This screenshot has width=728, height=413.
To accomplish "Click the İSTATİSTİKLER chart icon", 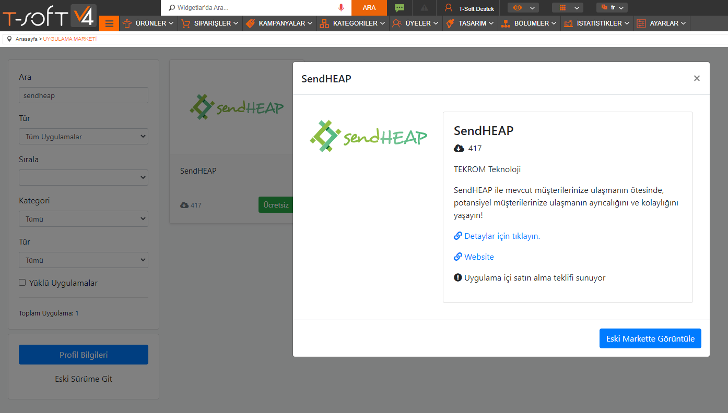I will [568, 23].
